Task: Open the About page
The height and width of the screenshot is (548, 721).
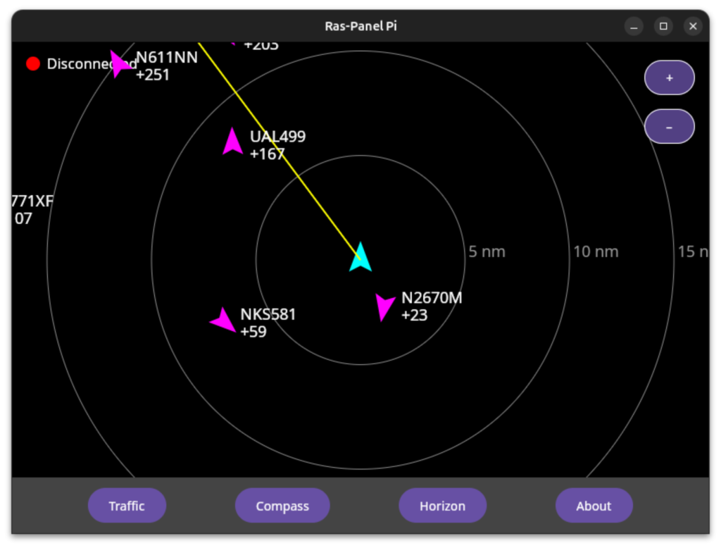Action: [594, 506]
